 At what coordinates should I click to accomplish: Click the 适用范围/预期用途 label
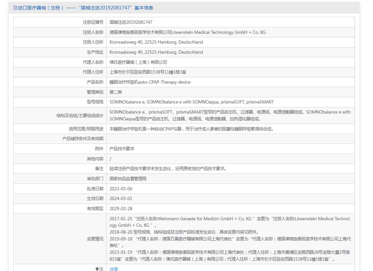pyautogui.click(x=86, y=129)
